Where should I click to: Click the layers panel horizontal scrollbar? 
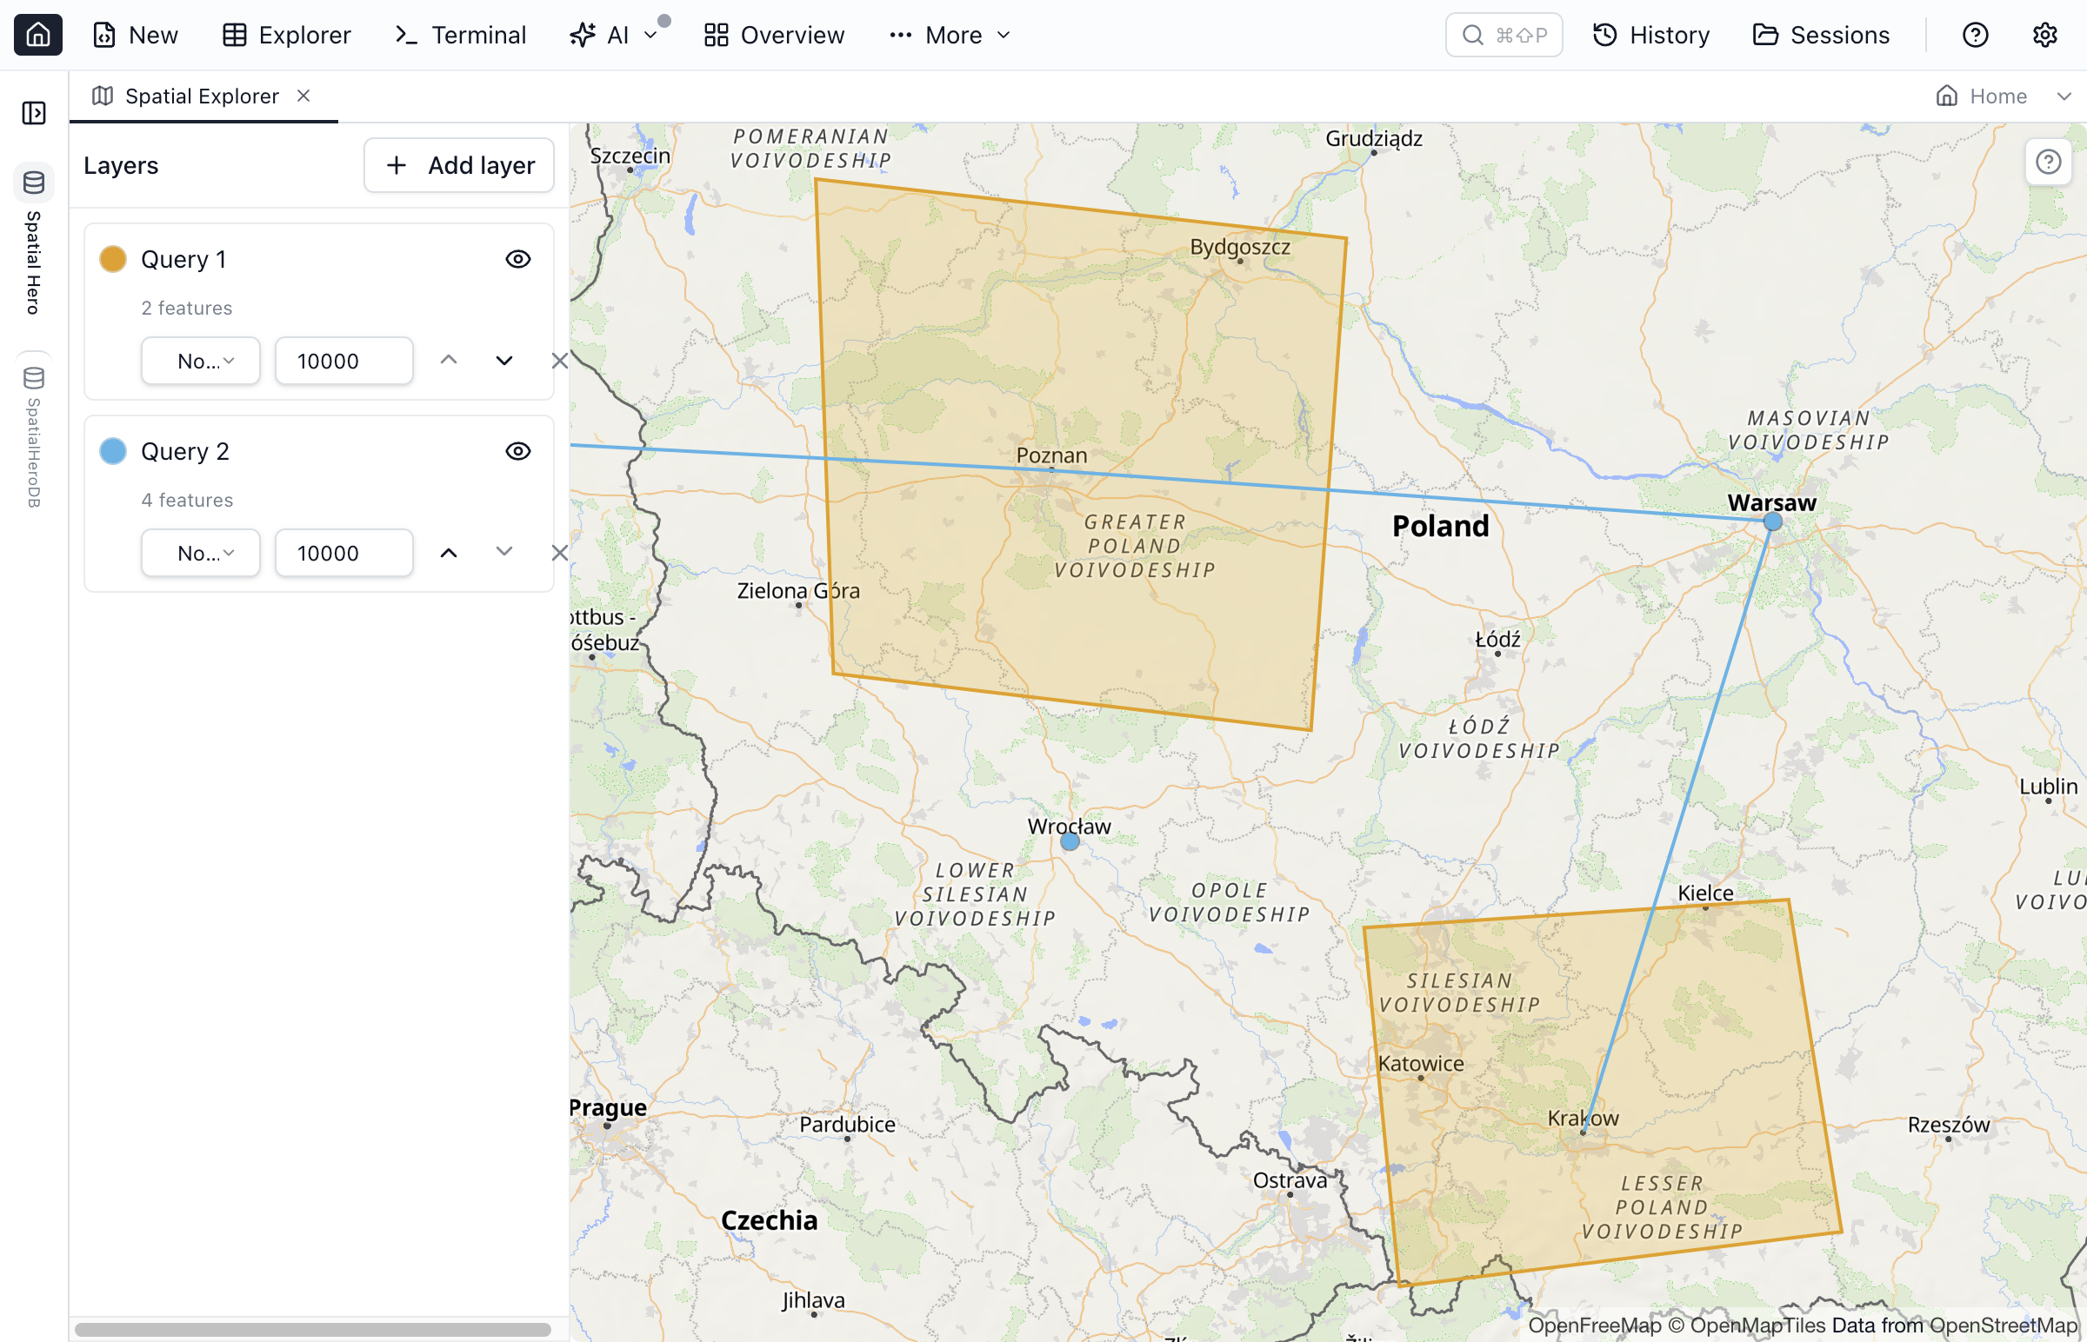click(312, 1329)
